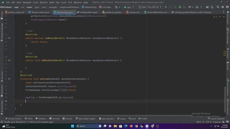The image size is (230, 129).
Task: Open the line separator LF selector in the status bar
Action: [x=203, y=122]
